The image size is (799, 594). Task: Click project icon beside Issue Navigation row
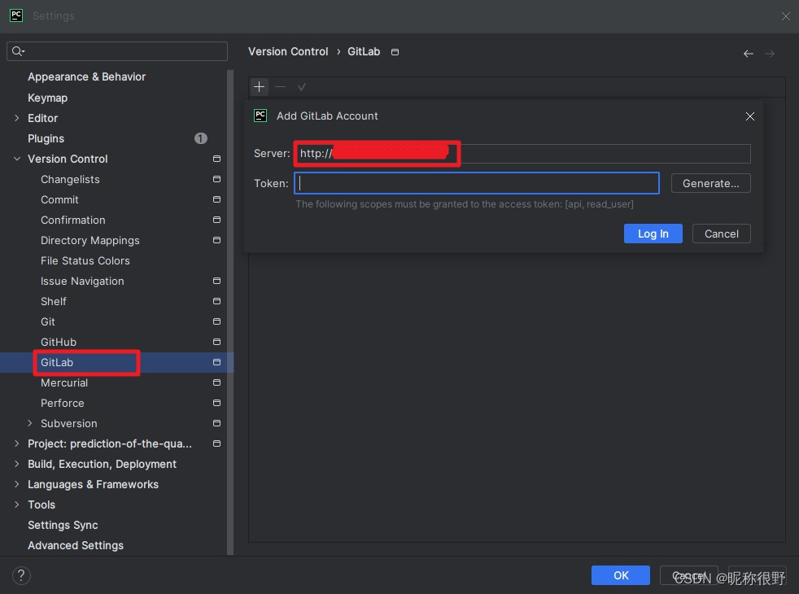pyautogui.click(x=216, y=282)
